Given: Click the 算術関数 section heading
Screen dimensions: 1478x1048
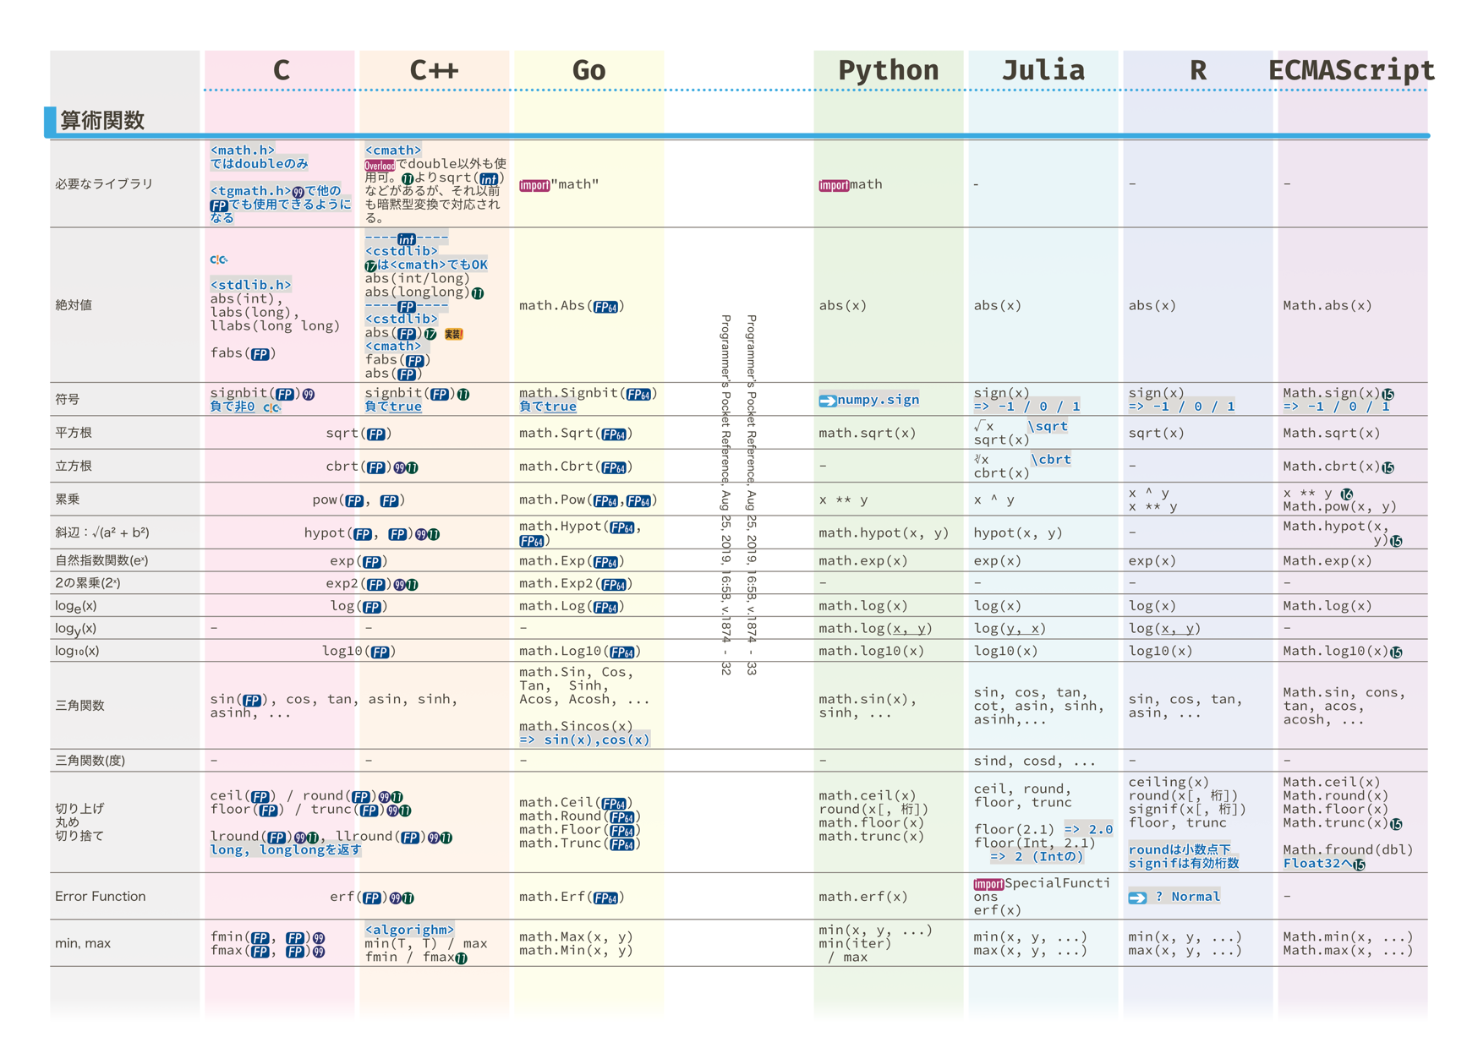Looking at the screenshot, I should pyautogui.click(x=102, y=120).
